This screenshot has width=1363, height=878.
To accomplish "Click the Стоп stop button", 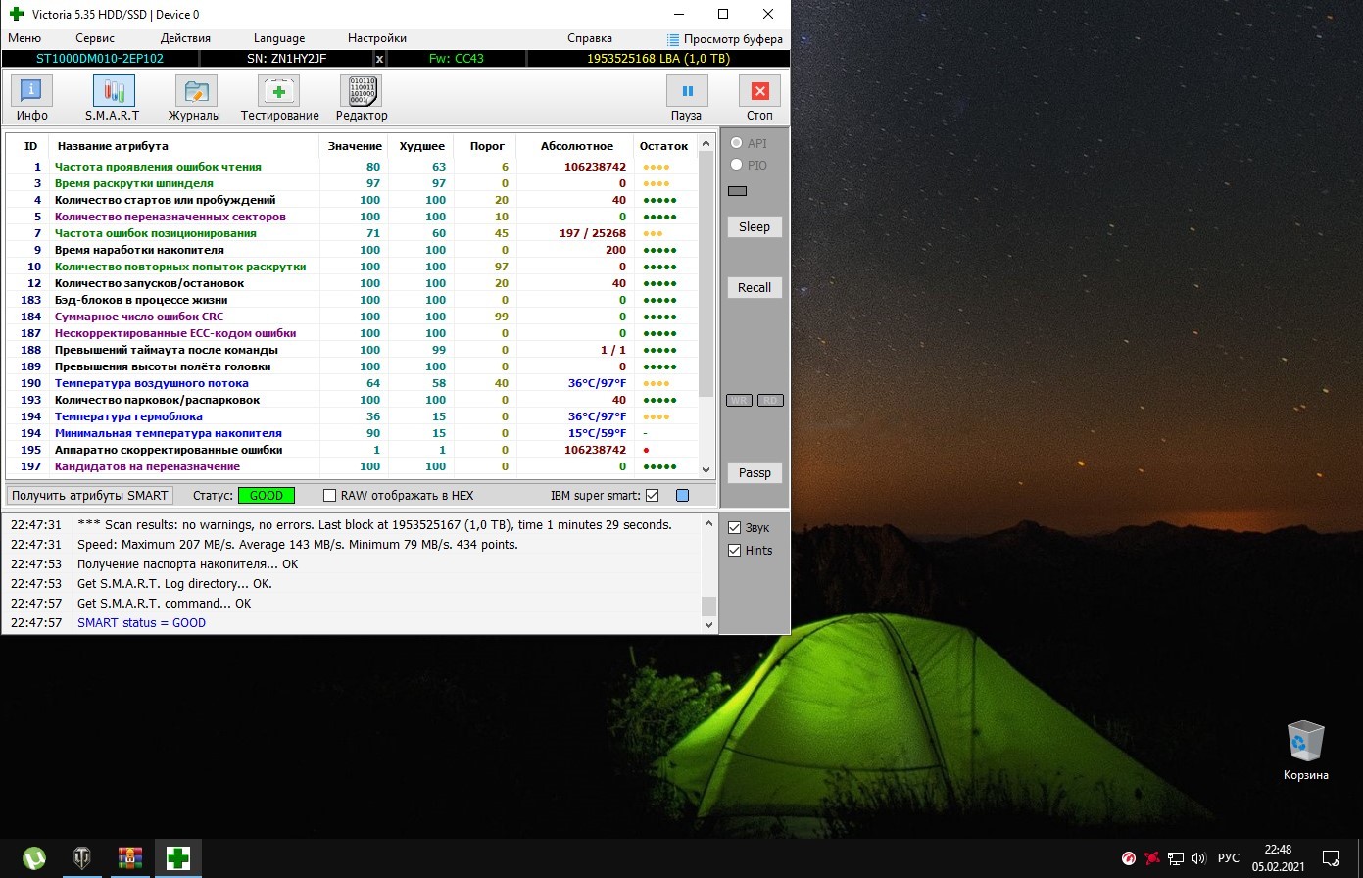I will 759,98.
